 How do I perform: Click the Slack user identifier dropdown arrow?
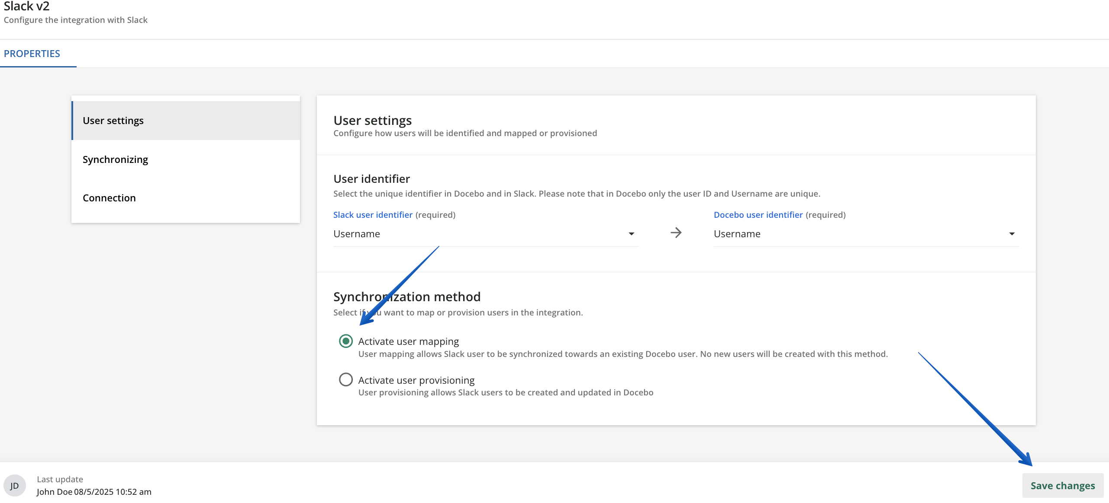click(632, 233)
